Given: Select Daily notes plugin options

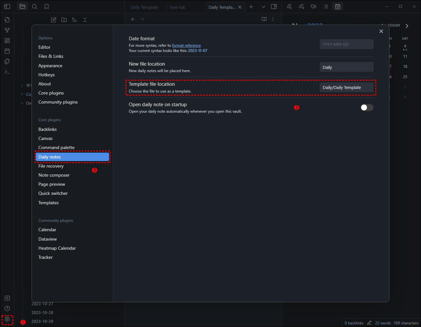Looking at the screenshot, I should point(72,157).
